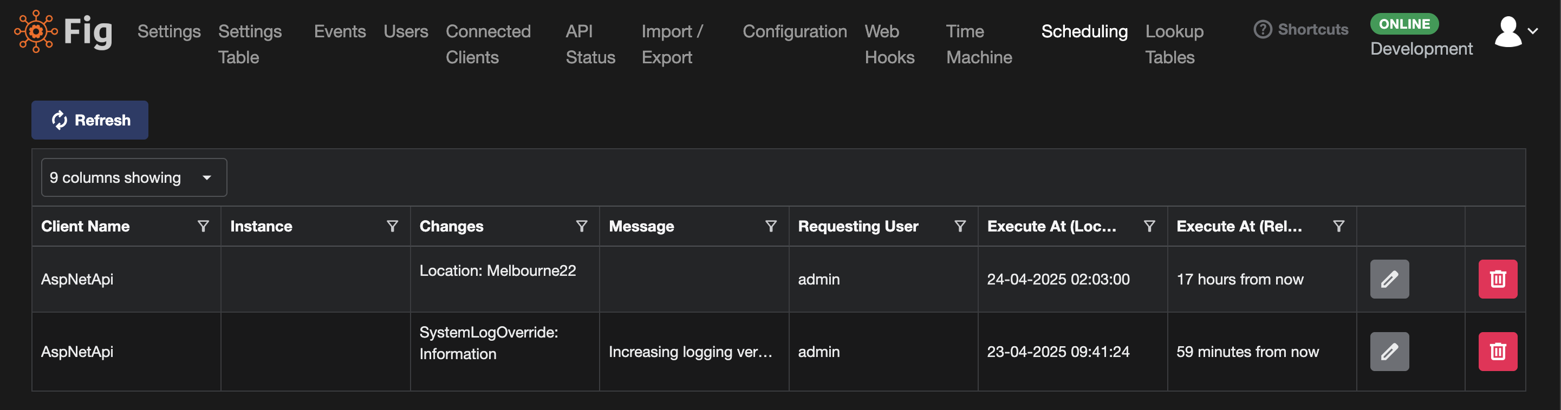Delete the SystemLogOverride scheduled change
The height and width of the screenshot is (410, 1561).
1498,352
